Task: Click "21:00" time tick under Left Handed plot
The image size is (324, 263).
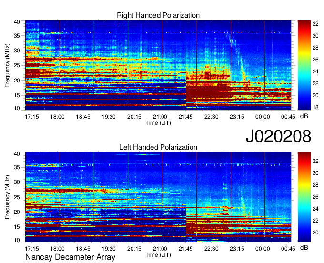Action: tap(160, 249)
